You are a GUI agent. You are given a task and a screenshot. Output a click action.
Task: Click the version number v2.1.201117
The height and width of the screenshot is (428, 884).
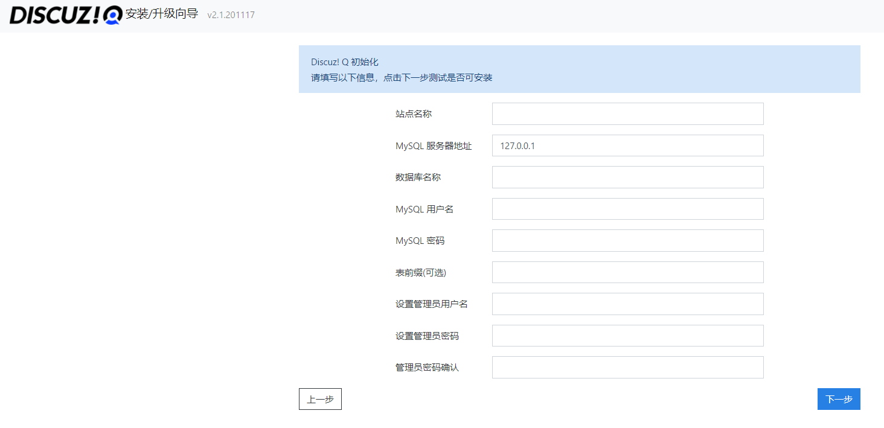tap(231, 15)
